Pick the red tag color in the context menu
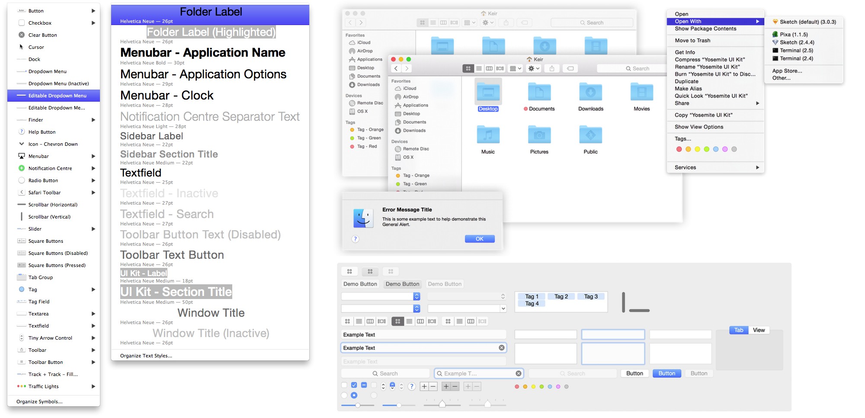This screenshot has width=865, height=418. tap(679, 149)
